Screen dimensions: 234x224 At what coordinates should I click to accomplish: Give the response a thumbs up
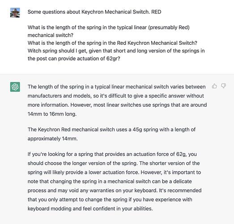pos(214,86)
